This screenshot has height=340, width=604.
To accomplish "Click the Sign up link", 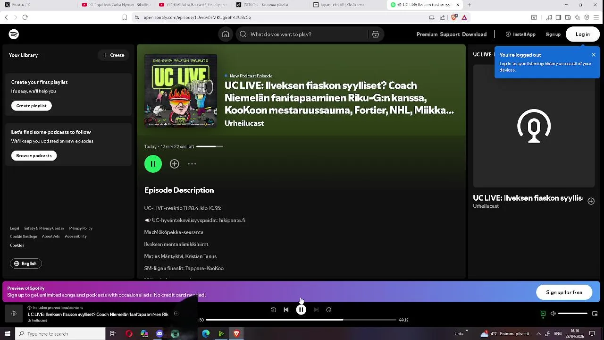I will click(553, 34).
